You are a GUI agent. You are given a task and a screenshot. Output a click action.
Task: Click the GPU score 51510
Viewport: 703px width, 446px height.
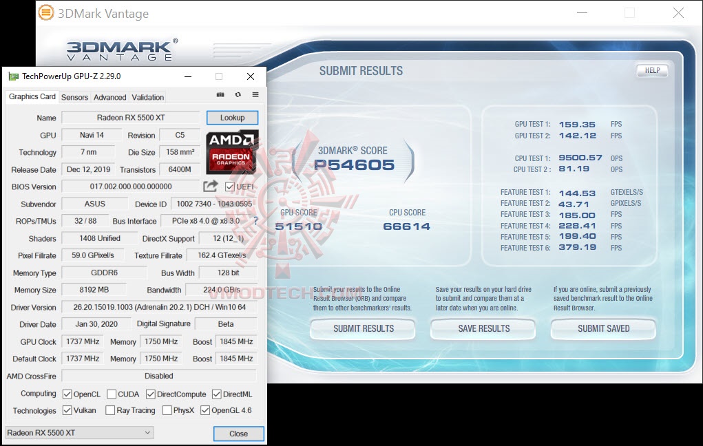(299, 226)
